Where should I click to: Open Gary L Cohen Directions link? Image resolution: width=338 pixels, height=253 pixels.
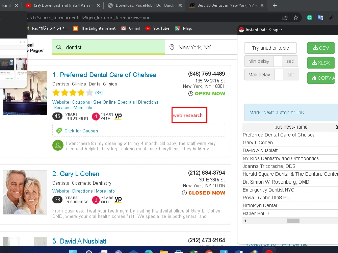(82, 191)
